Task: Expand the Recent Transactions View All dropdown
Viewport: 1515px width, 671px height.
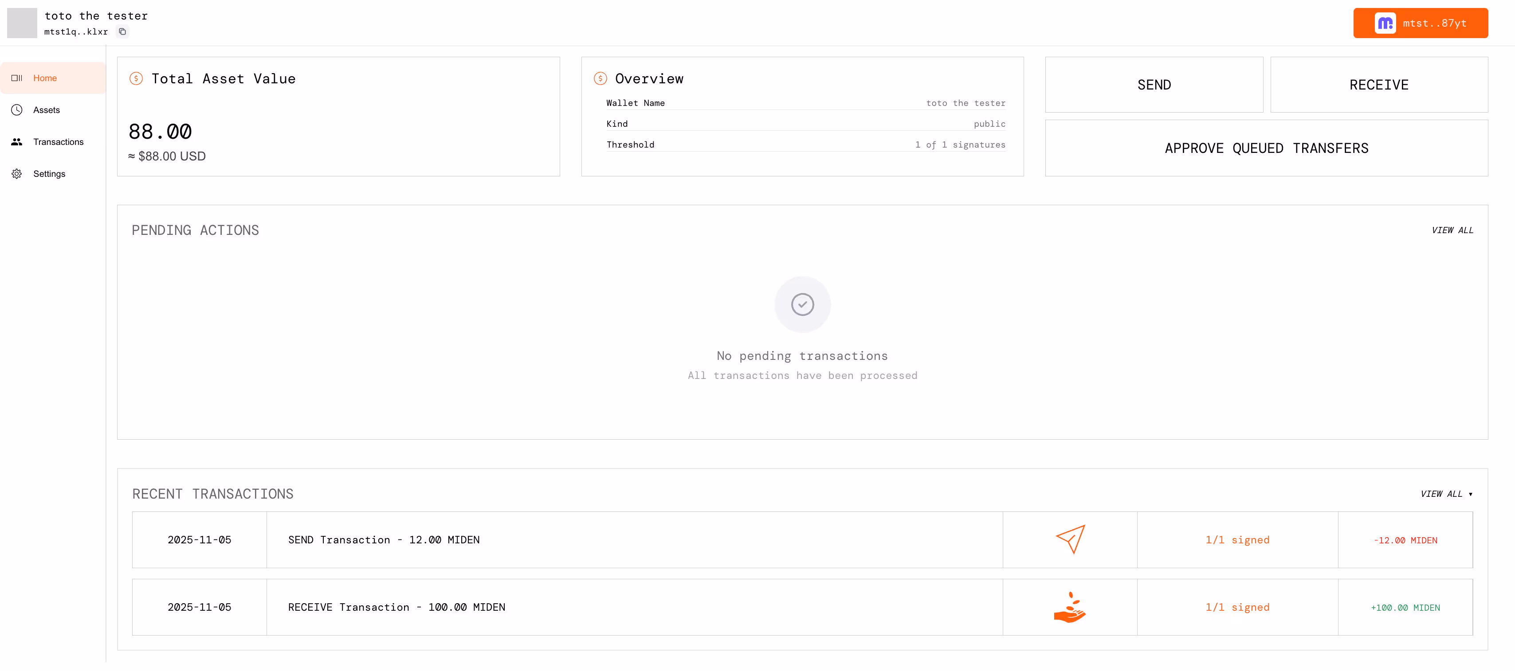Action: pos(1446,494)
